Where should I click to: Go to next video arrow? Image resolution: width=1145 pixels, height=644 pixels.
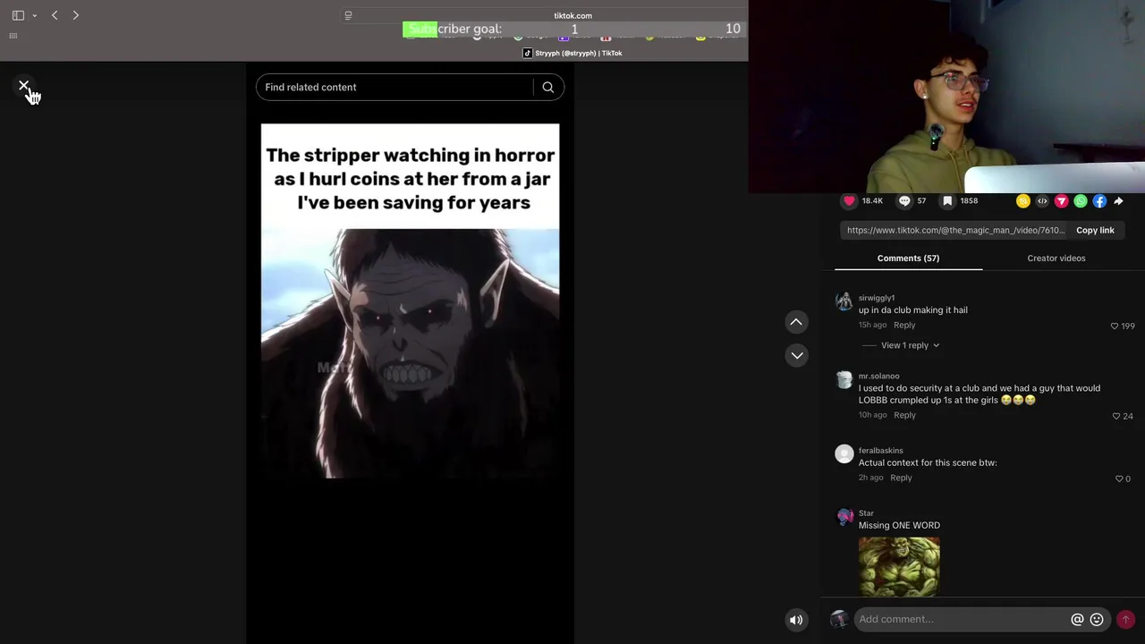[796, 355]
